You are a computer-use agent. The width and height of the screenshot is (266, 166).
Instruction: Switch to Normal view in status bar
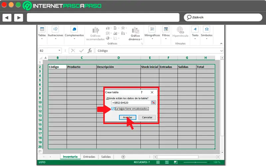click(158, 162)
